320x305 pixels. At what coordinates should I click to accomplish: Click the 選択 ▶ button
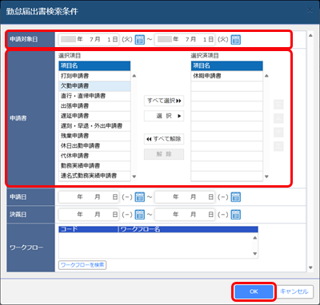pyautogui.click(x=164, y=116)
